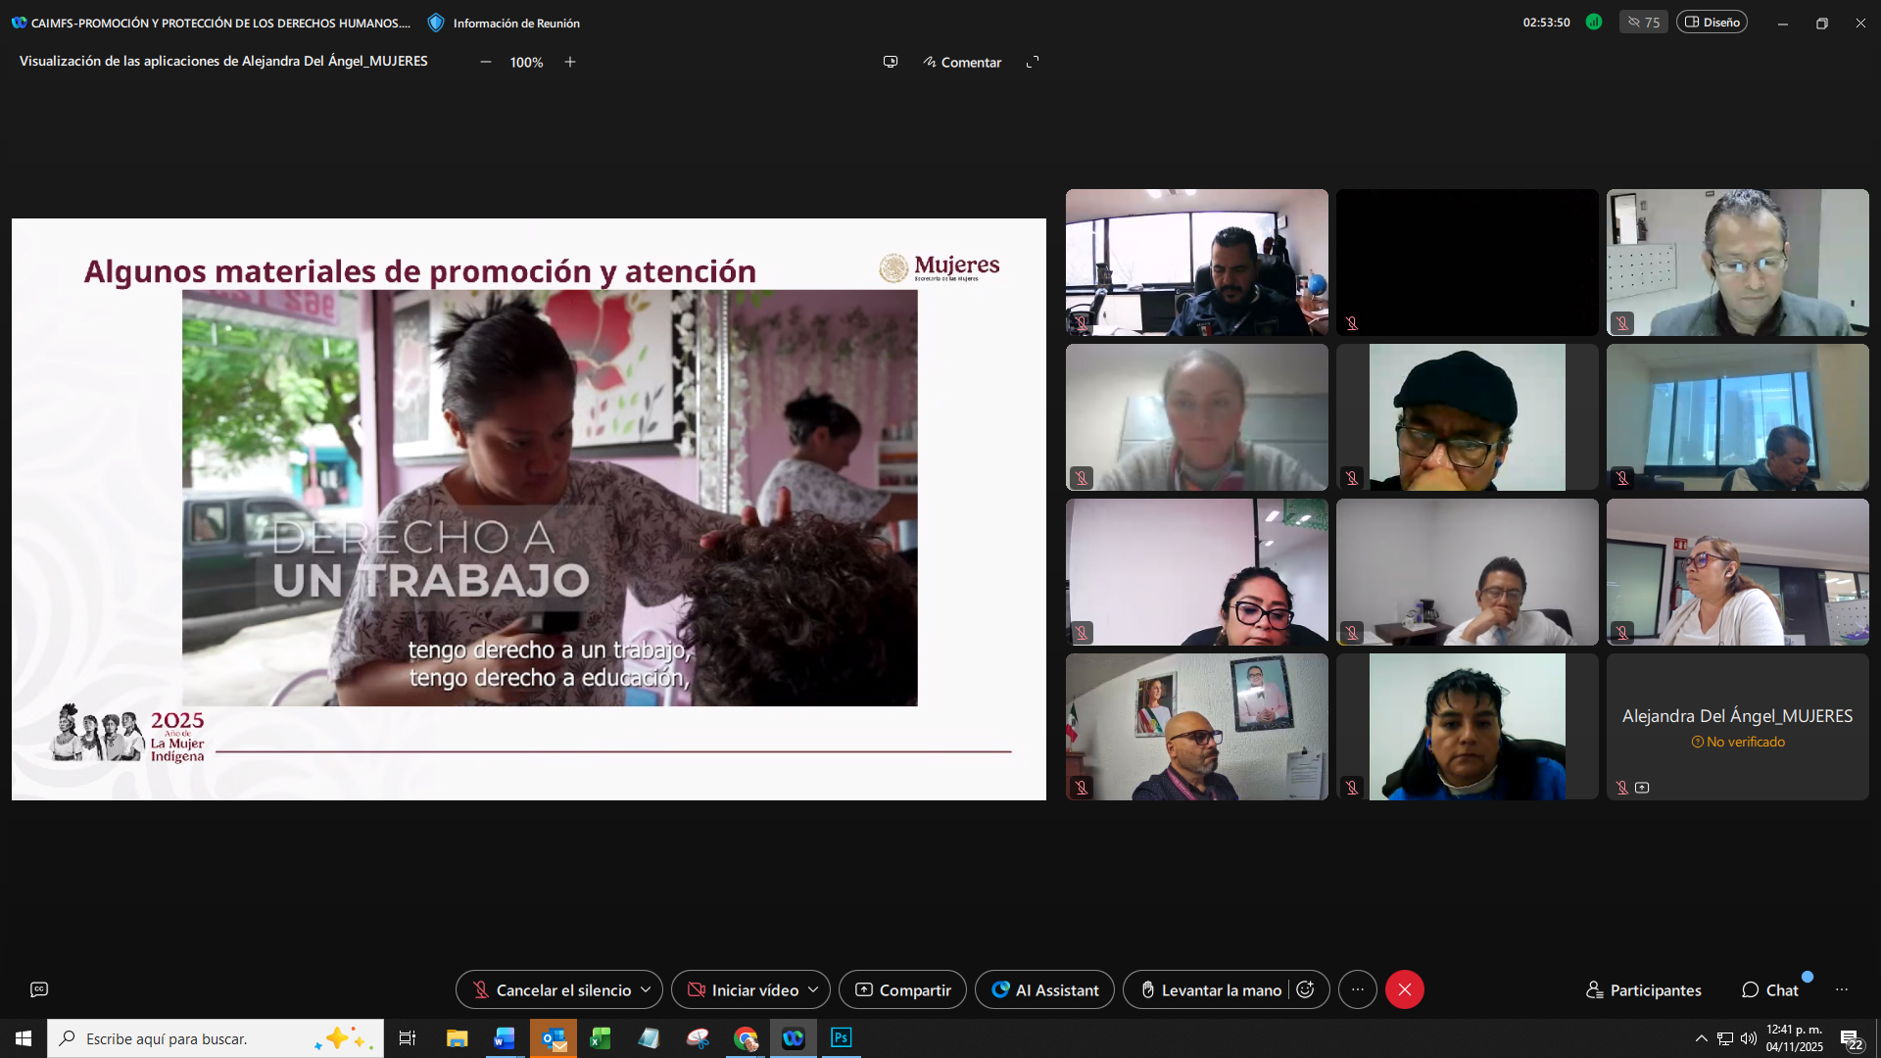Open the Información de Reunión shield

[x=437, y=23]
